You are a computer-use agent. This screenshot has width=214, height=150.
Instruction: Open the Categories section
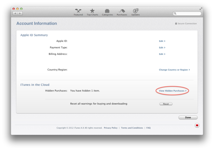tap(107, 12)
